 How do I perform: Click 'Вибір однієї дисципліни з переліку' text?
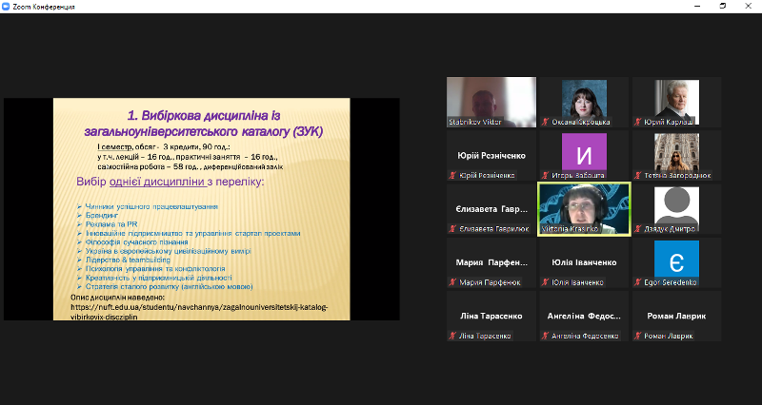coord(170,182)
